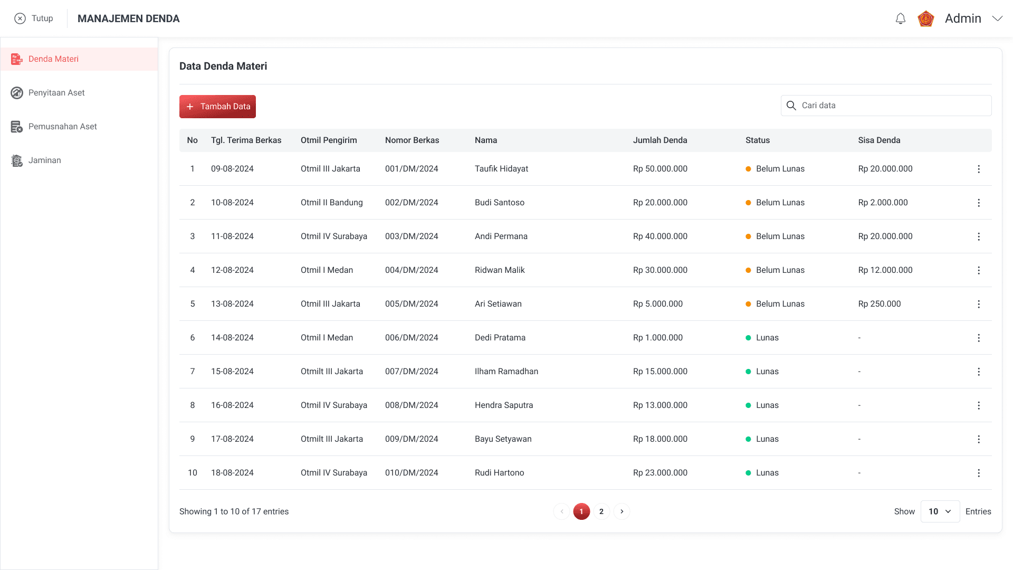The width and height of the screenshot is (1013, 570).
Task: Open three-dot menu for Rudi Hartono
Action: click(x=979, y=473)
